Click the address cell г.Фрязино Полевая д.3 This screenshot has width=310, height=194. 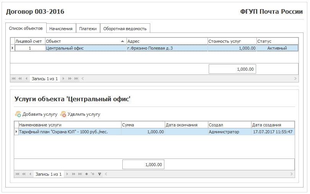(x=167, y=48)
